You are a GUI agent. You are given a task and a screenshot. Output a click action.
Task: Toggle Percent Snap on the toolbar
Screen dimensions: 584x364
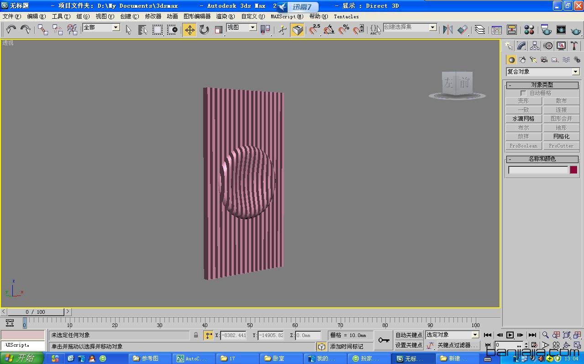[344, 30]
